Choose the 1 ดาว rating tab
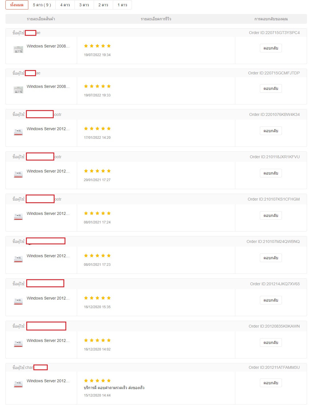Viewport: 313px width, 408px height. point(123,5)
